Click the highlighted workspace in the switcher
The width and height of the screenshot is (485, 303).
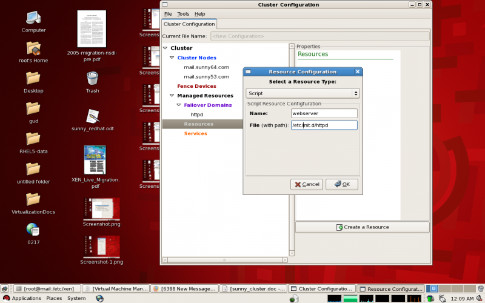pos(433,288)
